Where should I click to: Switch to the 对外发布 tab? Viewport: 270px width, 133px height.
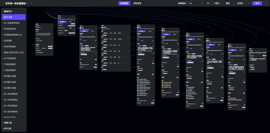(x=137, y=3)
